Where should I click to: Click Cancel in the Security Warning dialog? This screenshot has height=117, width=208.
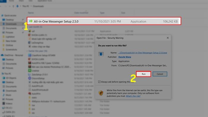tap(160, 74)
